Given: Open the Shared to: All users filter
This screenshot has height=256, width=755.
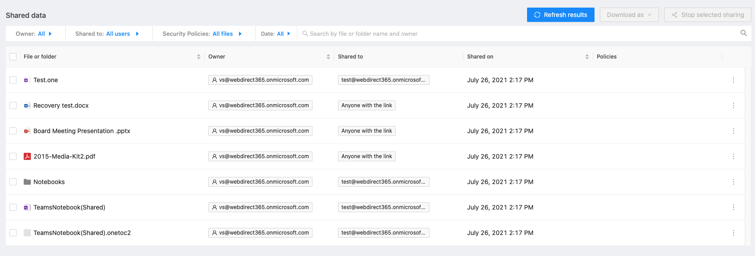Looking at the screenshot, I should [x=107, y=34].
